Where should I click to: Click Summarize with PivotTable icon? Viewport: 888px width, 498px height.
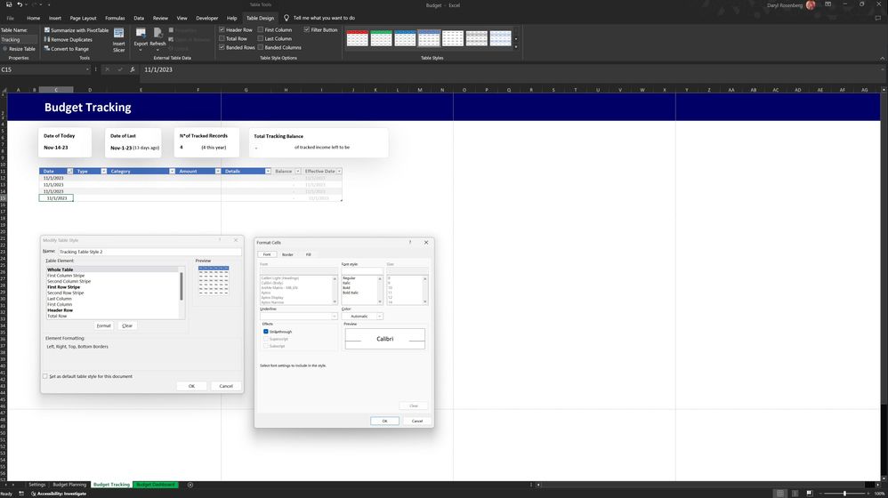(47, 30)
